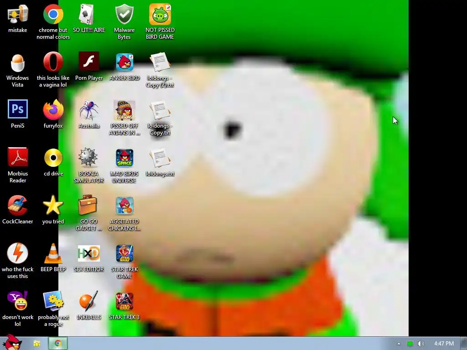Select the 'loldongs - Copy.txt' file
467x350 pixels.
click(x=160, y=110)
